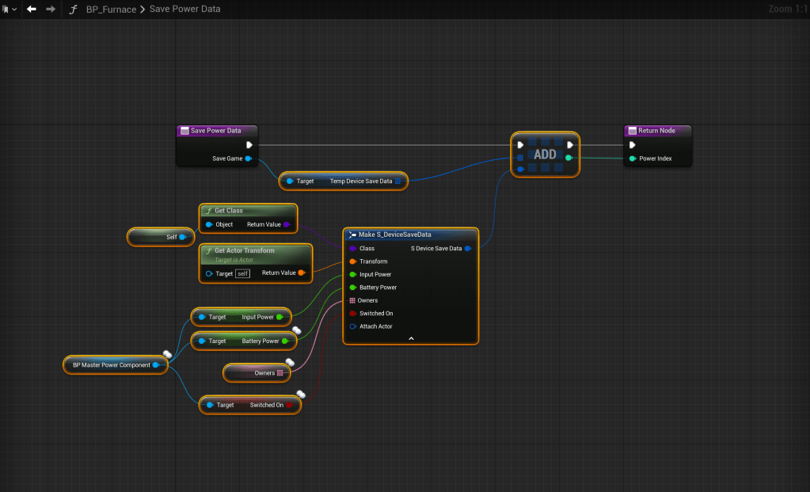Image resolution: width=810 pixels, height=492 pixels.
Task: Click the Return Value pin of Get Class
Action: 287,224
